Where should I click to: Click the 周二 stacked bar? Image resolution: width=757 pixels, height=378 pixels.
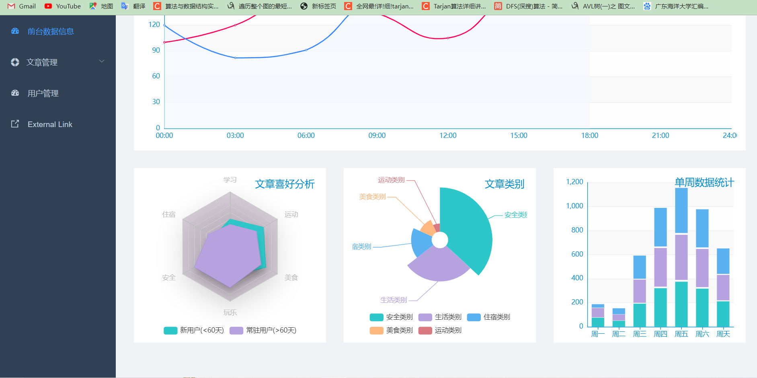619,317
